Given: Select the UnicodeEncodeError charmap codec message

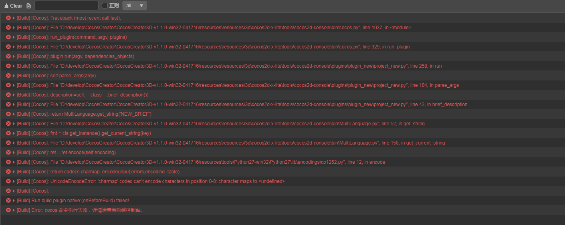Looking at the screenshot, I should point(160,181).
